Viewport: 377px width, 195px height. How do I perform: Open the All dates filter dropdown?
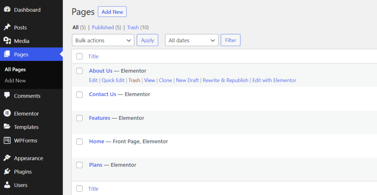(x=191, y=40)
